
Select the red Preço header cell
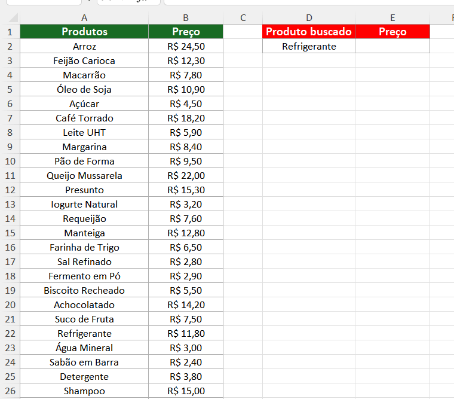click(392, 32)
